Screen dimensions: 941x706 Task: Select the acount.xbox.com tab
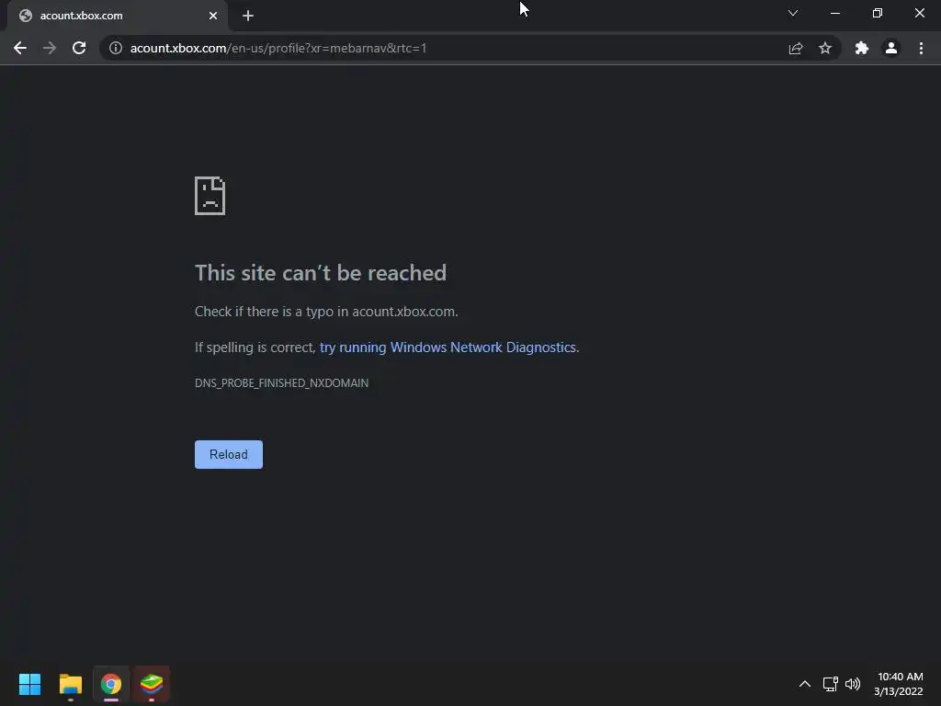pos(118,16)
